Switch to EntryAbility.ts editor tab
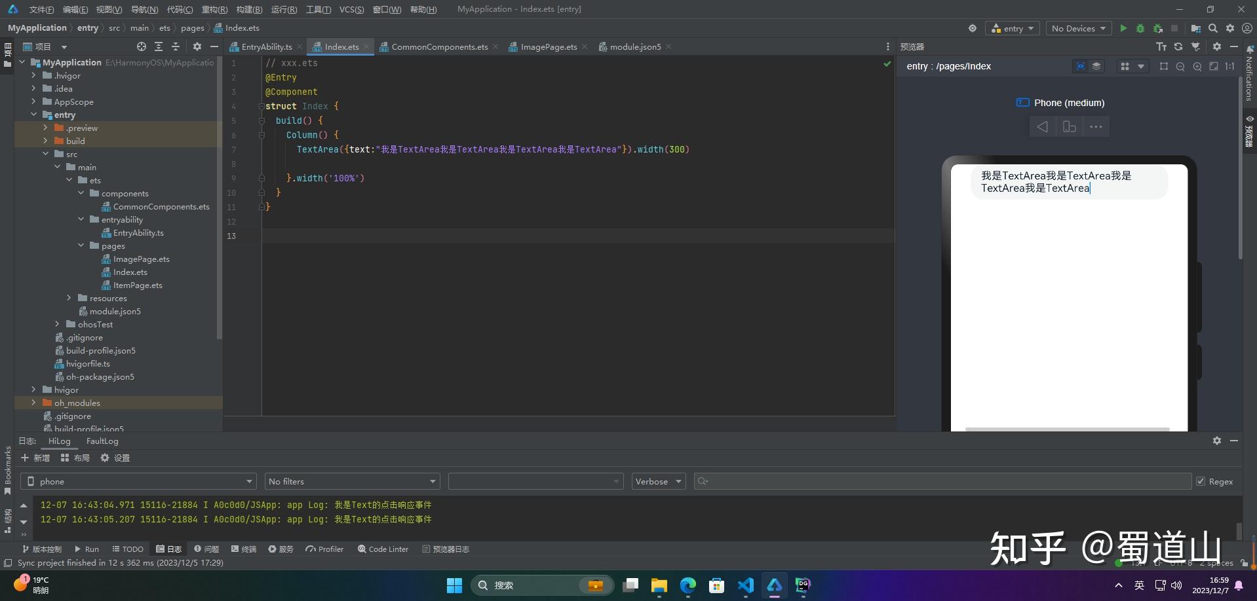Image resolution: width=1257 pixels, height=601 pixels. click(266, 46)
